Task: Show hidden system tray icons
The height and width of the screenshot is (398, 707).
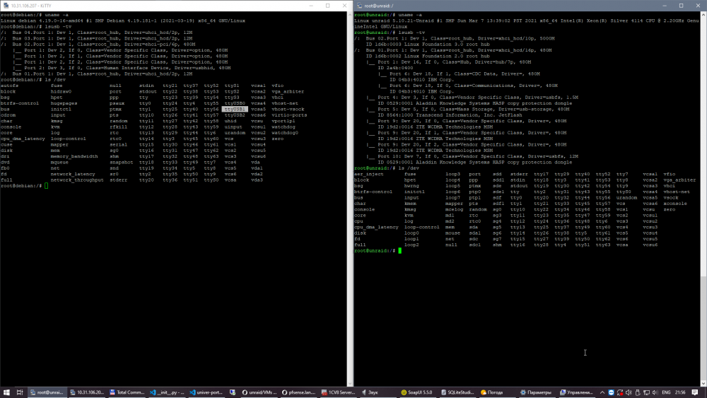Action: pos(602,392)
